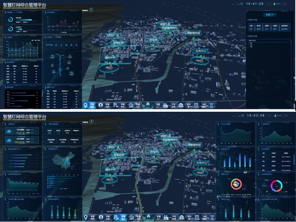Click the pink-red donut chart in lower dashboard
296x222 pixels.
pos(236,184)
